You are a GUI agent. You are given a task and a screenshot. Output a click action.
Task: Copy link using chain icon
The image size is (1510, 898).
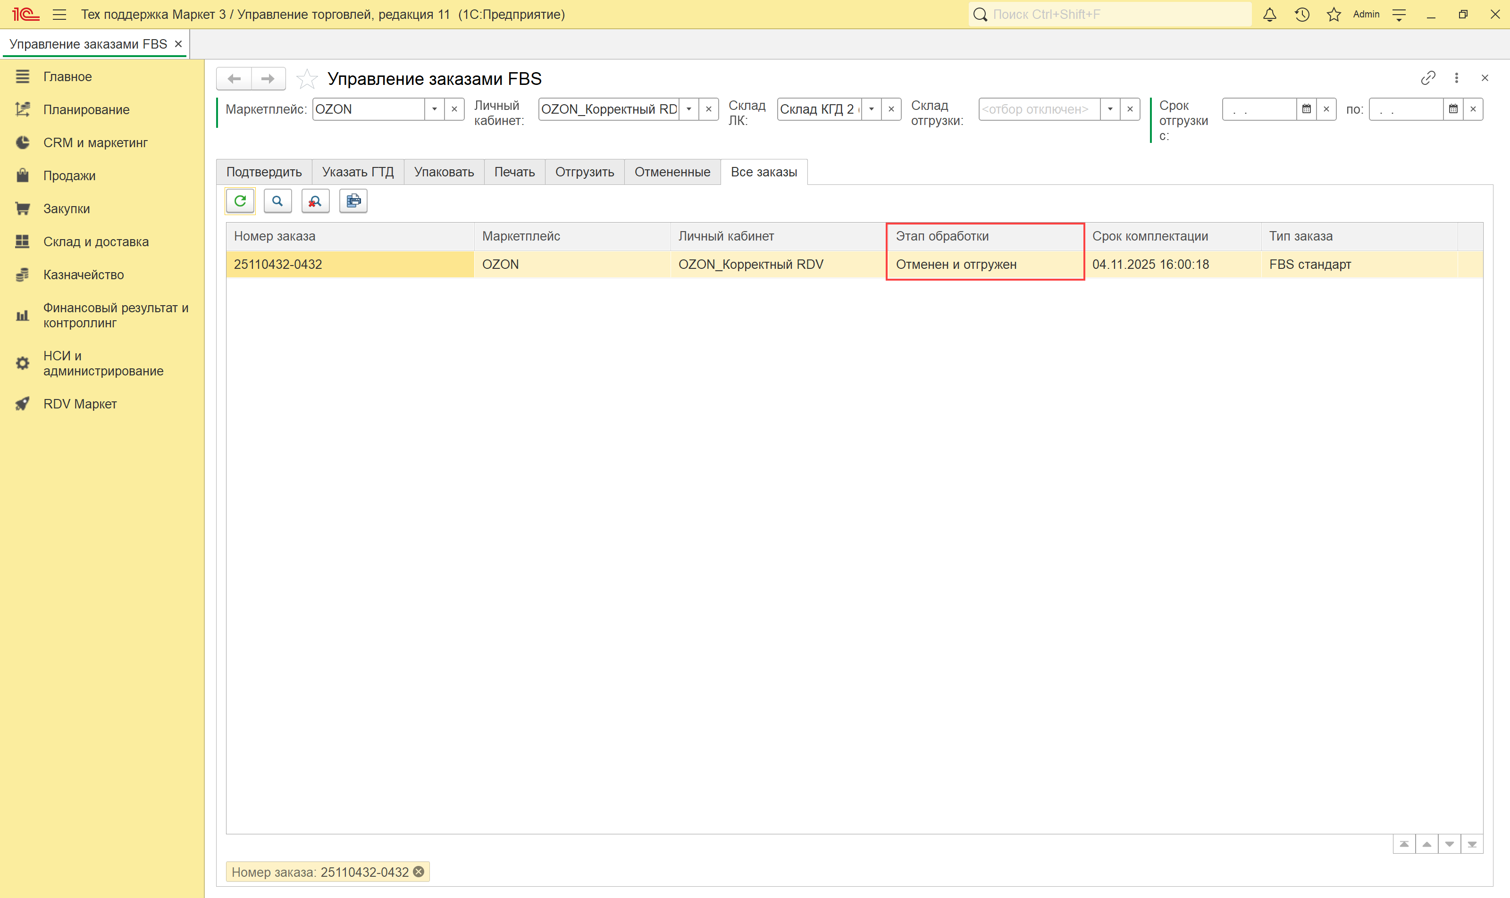pos(1428,78)
